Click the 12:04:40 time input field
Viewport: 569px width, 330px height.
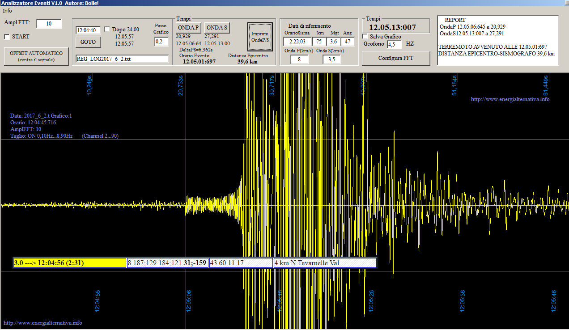(89, 30)
